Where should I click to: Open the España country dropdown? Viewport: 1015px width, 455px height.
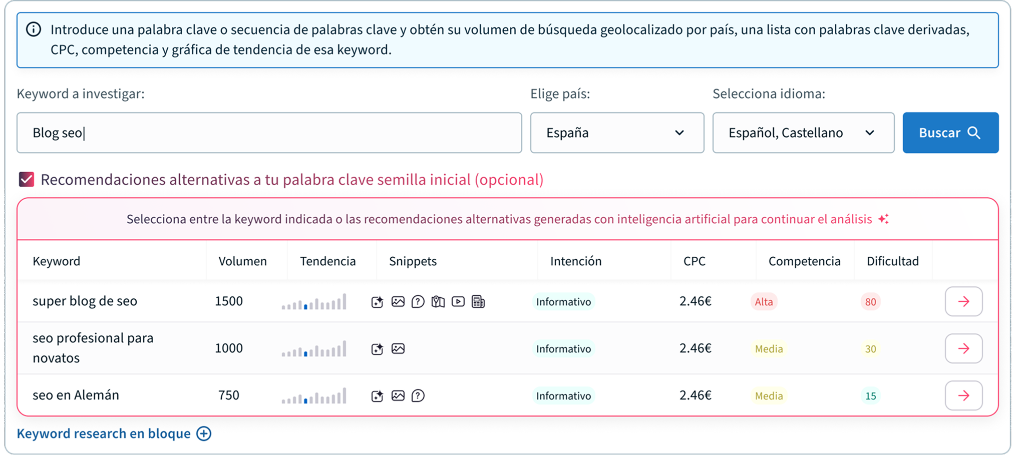(617, 133)
